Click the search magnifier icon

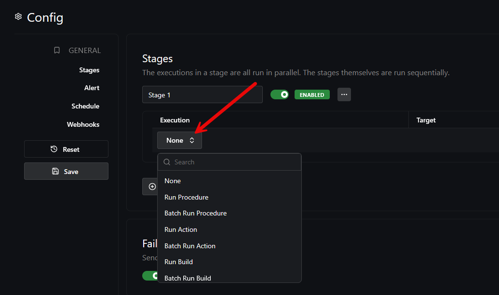click(167, 162)
